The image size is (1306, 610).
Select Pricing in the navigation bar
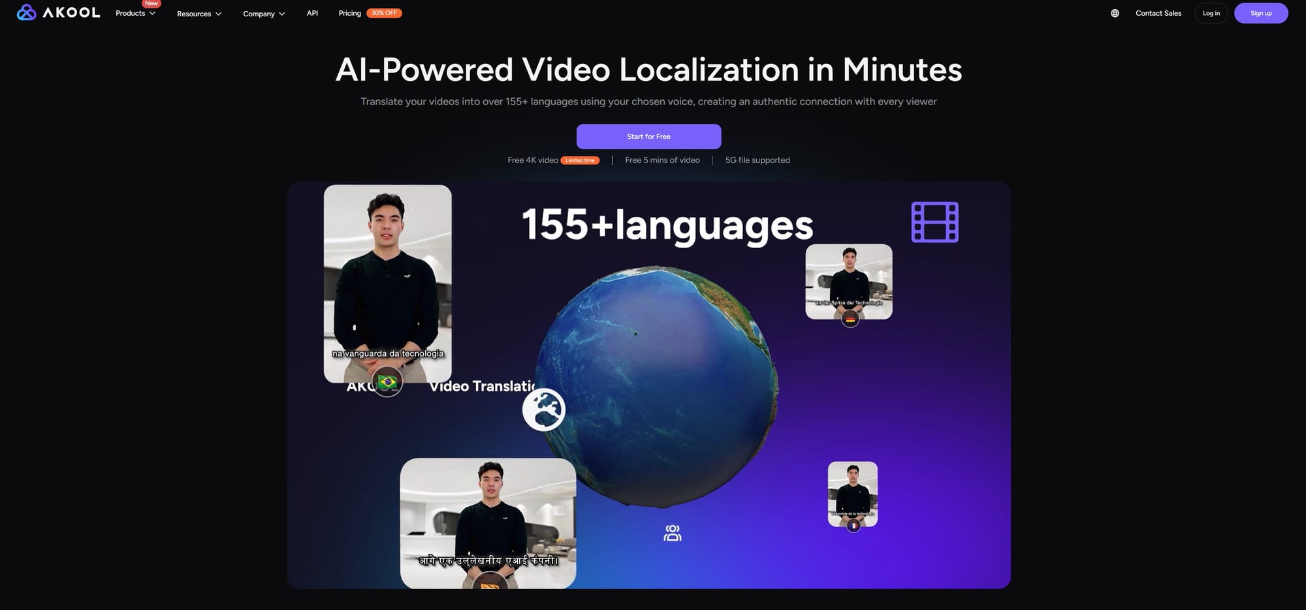350,12
